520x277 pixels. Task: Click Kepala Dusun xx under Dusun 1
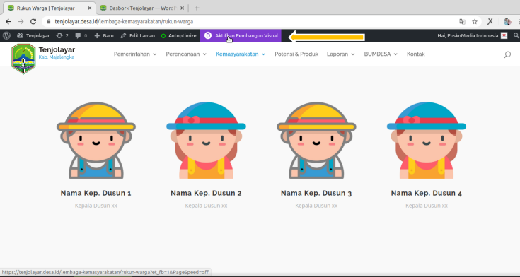(96, 206)
